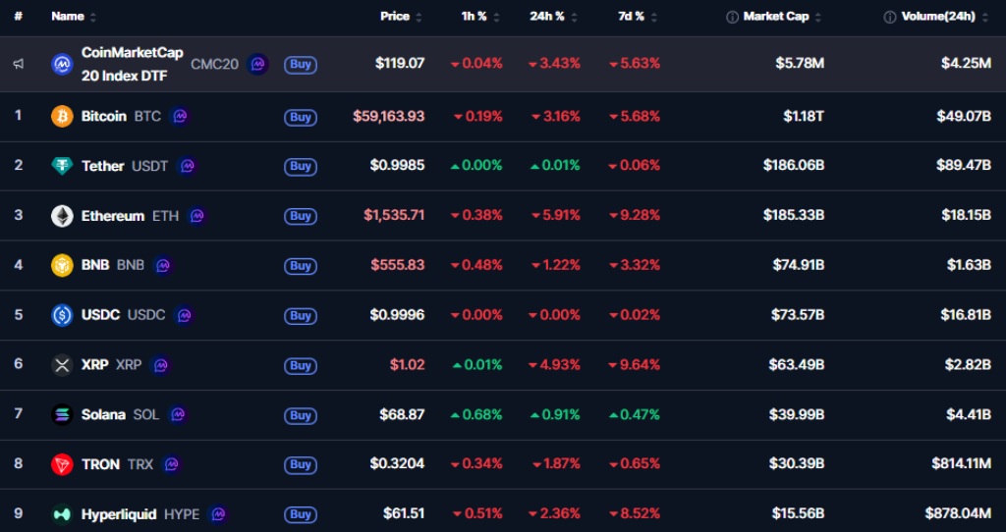This screenshot has width=1006, height=532.
Task: Click Ethereum price $1,535.71
Action: [394, 215]
